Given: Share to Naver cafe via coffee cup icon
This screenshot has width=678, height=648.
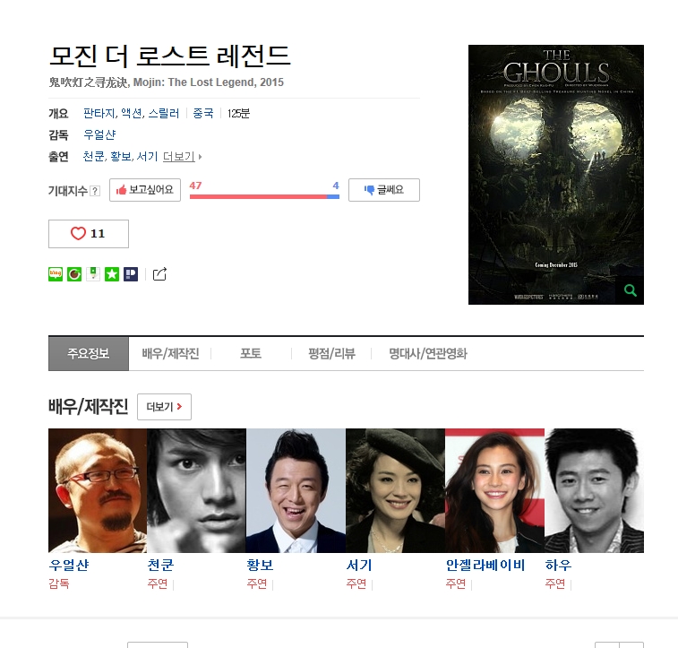Looking at the screenshot, I should pos(74,274).
